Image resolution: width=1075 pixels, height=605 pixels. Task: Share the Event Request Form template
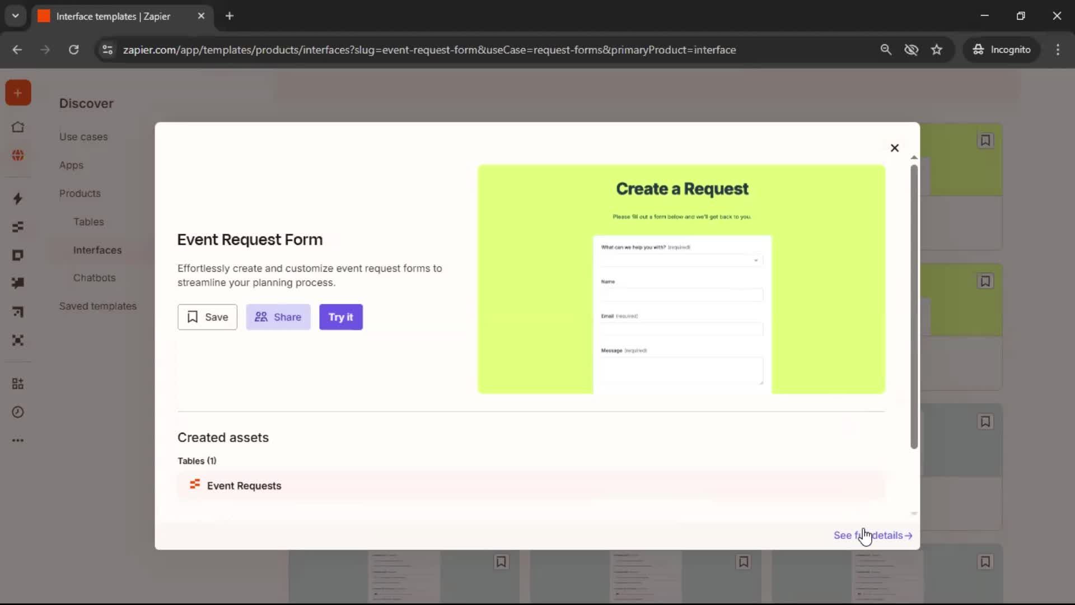(278, 317)
